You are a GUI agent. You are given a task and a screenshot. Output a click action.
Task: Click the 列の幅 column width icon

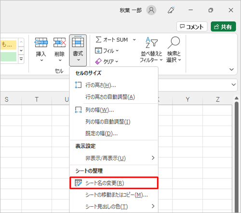(x=78, y=110)
